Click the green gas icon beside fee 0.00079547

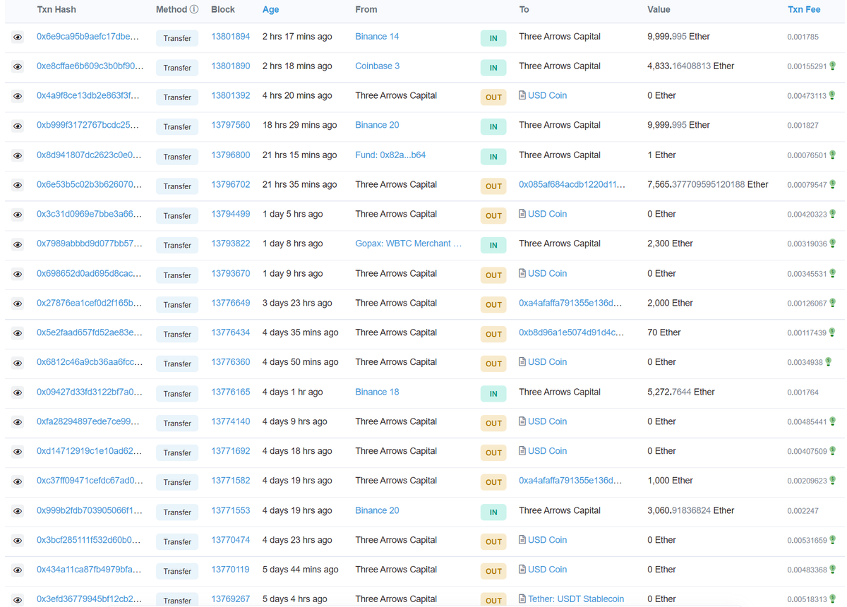(x=833, y=184)
